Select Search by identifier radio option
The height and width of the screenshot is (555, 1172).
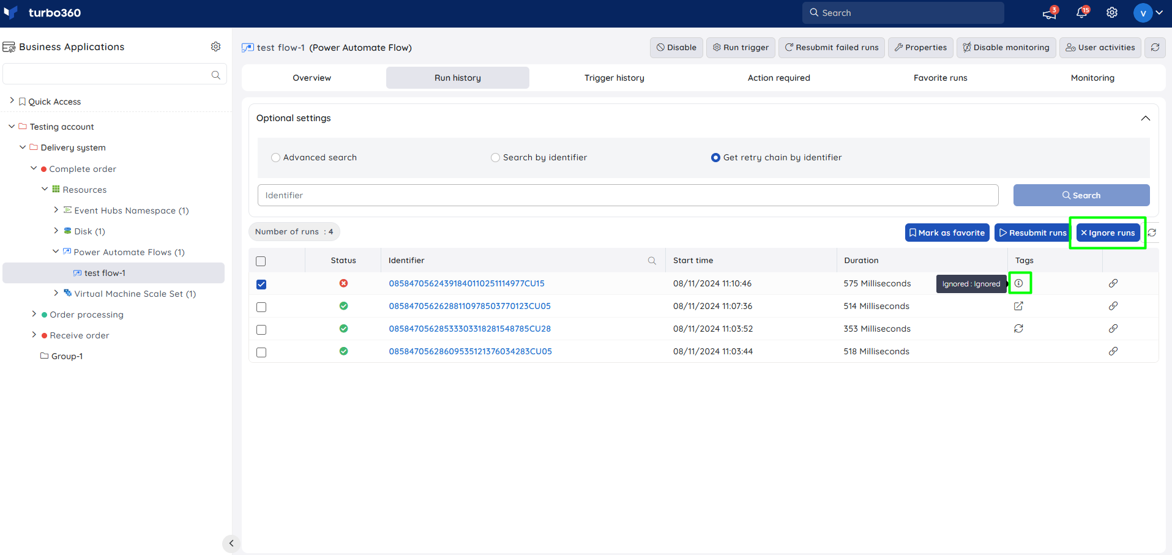[x=495, y=158]
